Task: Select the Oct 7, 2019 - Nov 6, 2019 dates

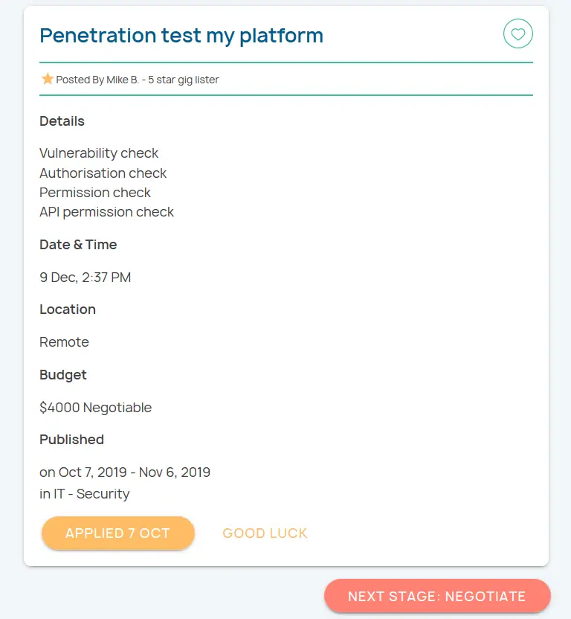Action: (135, 472)
